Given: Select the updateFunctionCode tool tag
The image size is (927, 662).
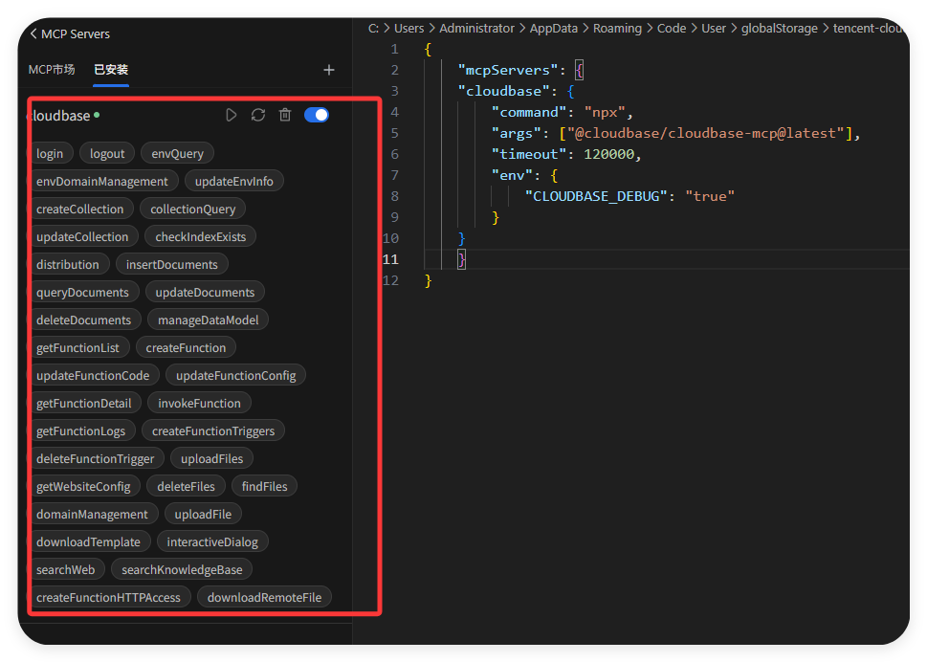Looking at the screenshot, I should (94, 376).
